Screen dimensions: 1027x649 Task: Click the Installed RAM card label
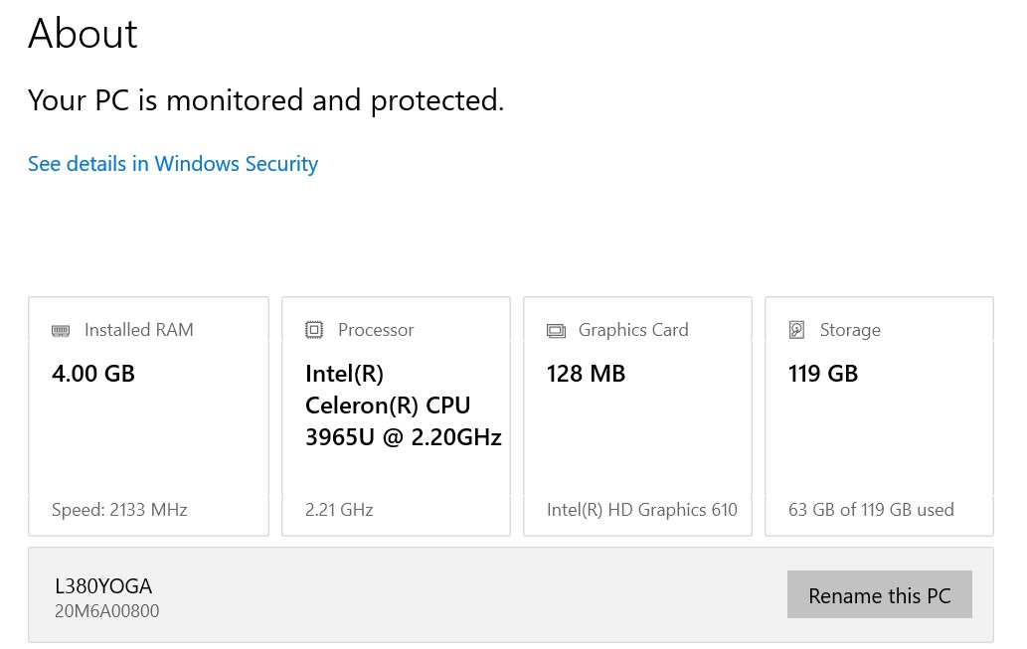click(138, 330)
